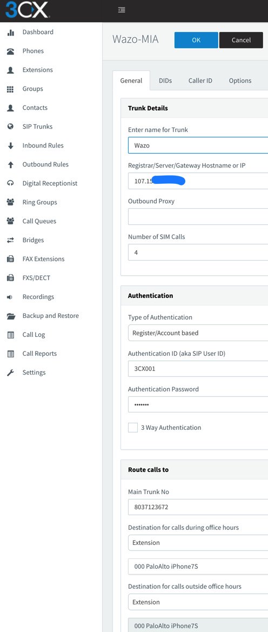The height and width of the screenshot is (632, 268).
Task: Go to Call Queues page
Action: (x=39, y=221)
